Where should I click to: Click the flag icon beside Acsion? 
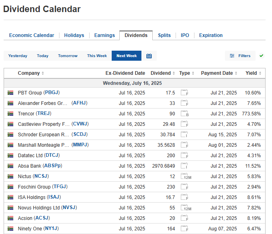[x=10, y=218]
